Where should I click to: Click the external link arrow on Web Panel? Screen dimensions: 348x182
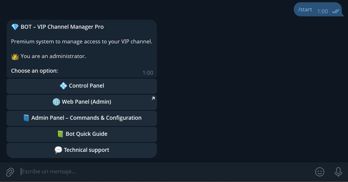pos(152,98)
